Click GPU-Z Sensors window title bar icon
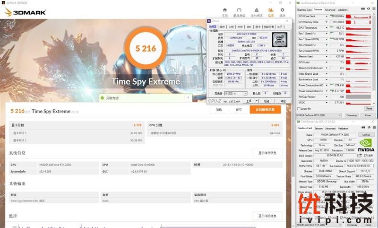The width and height of the screenshot is (378, 228). click(x=298, y=3)
